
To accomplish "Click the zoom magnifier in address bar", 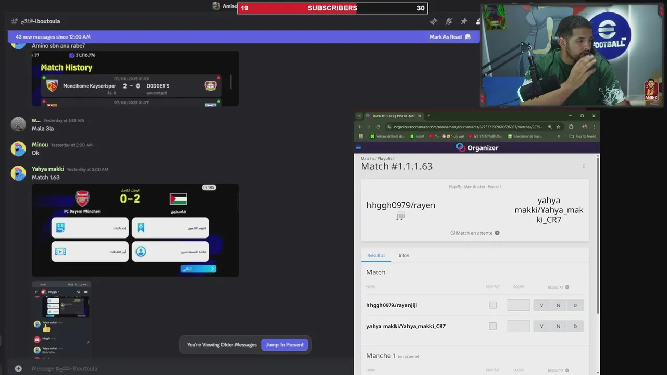I will [550, 127].
